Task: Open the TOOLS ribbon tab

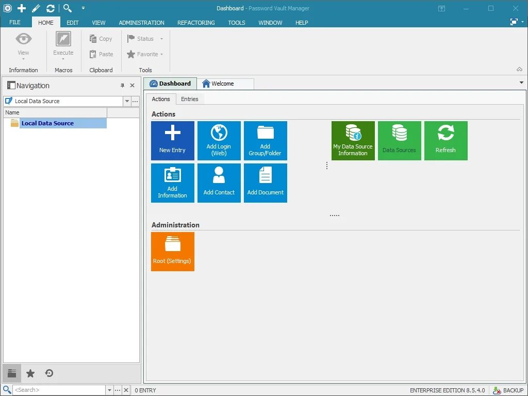Action: pyautogui.click(x=237, y=23)
